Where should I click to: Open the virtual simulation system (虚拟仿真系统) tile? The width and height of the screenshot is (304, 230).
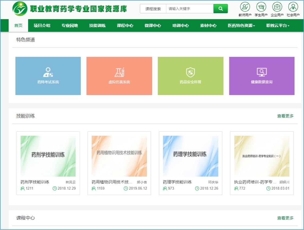coord(119,76)
